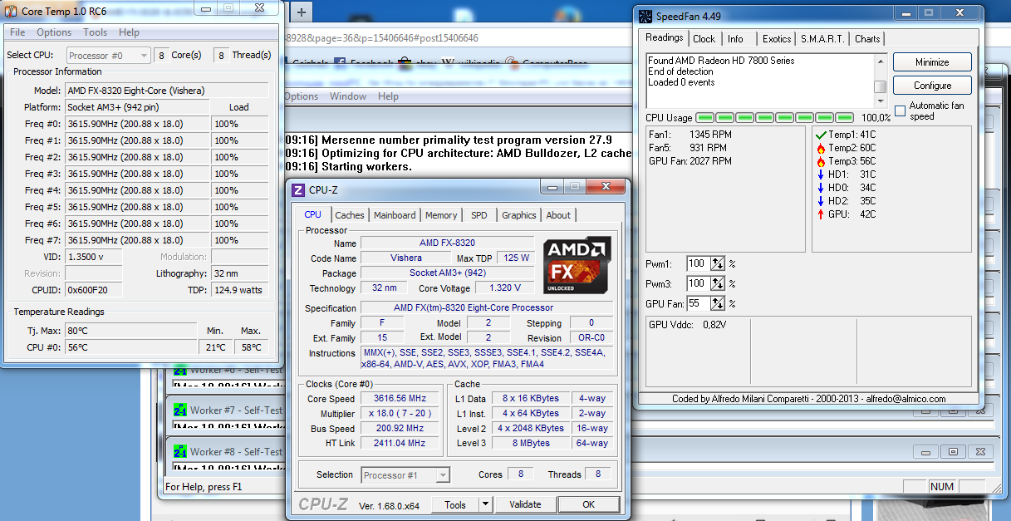This screenshot has height=521, width=1011.
Task: Click the Core Voltage value 1.320 V
Action: tap(505, 288)
